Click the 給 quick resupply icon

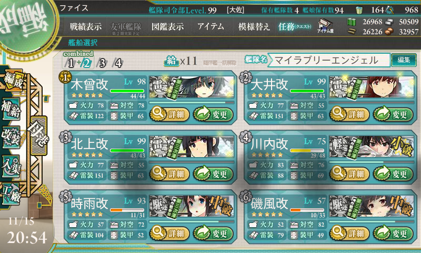point(172,61)
